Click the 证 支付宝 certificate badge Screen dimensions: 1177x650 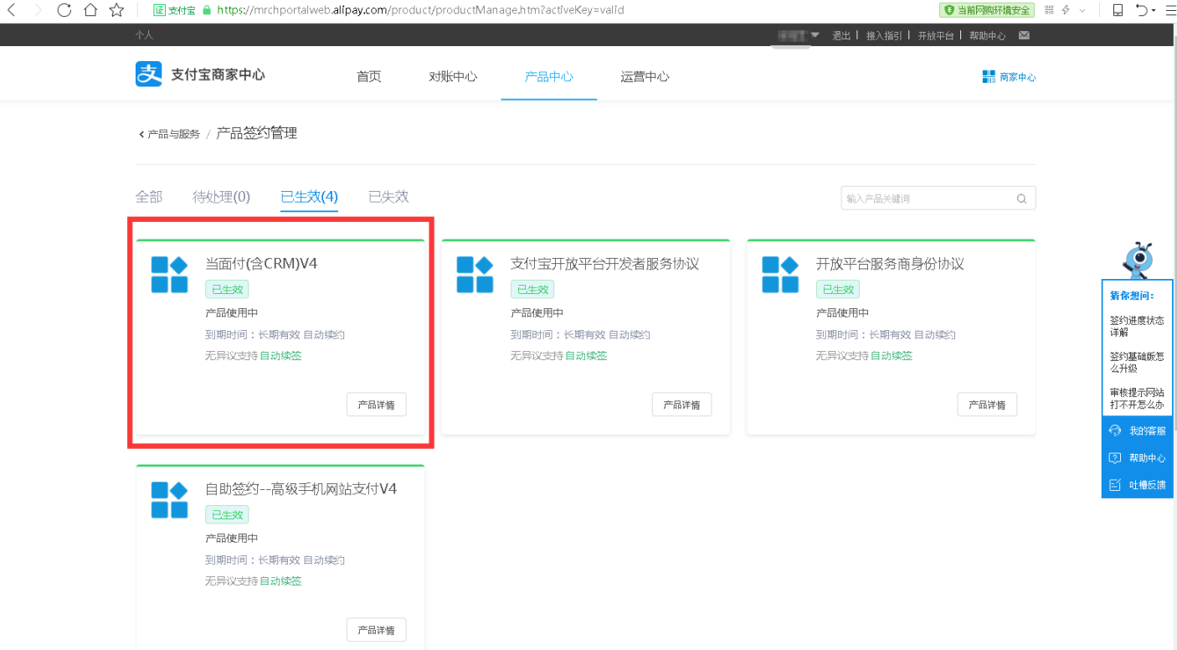tap(176, 10)
